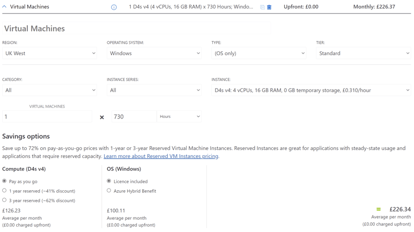This screenshot has width=414, height=232.
Task: Open the Category dropdown
Action: click(x=50, y=91)
